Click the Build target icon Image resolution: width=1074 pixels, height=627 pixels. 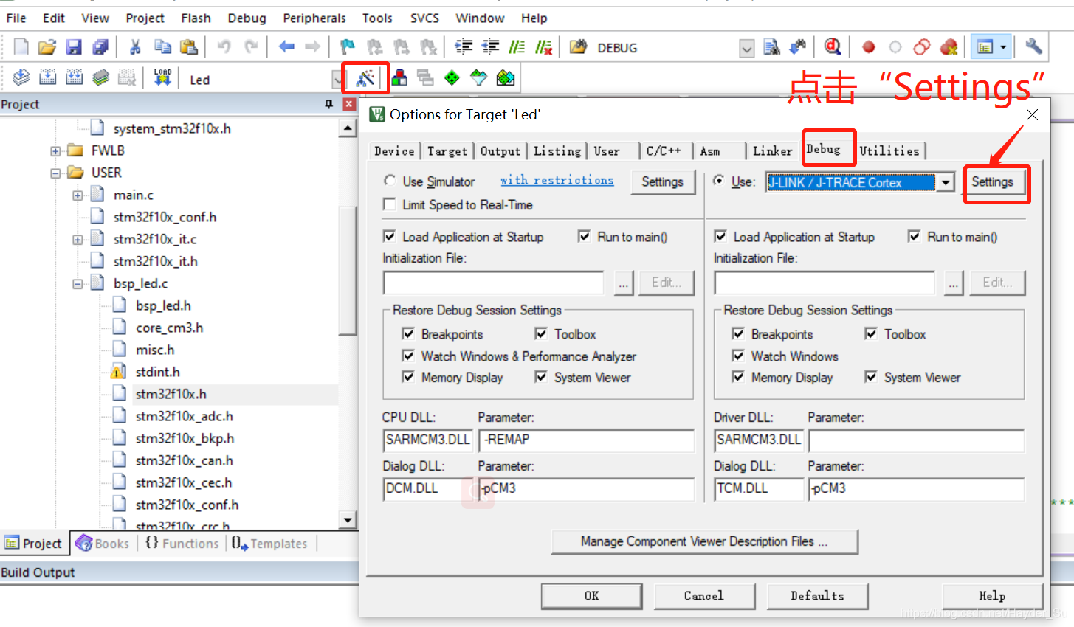[x=48, y=78]
